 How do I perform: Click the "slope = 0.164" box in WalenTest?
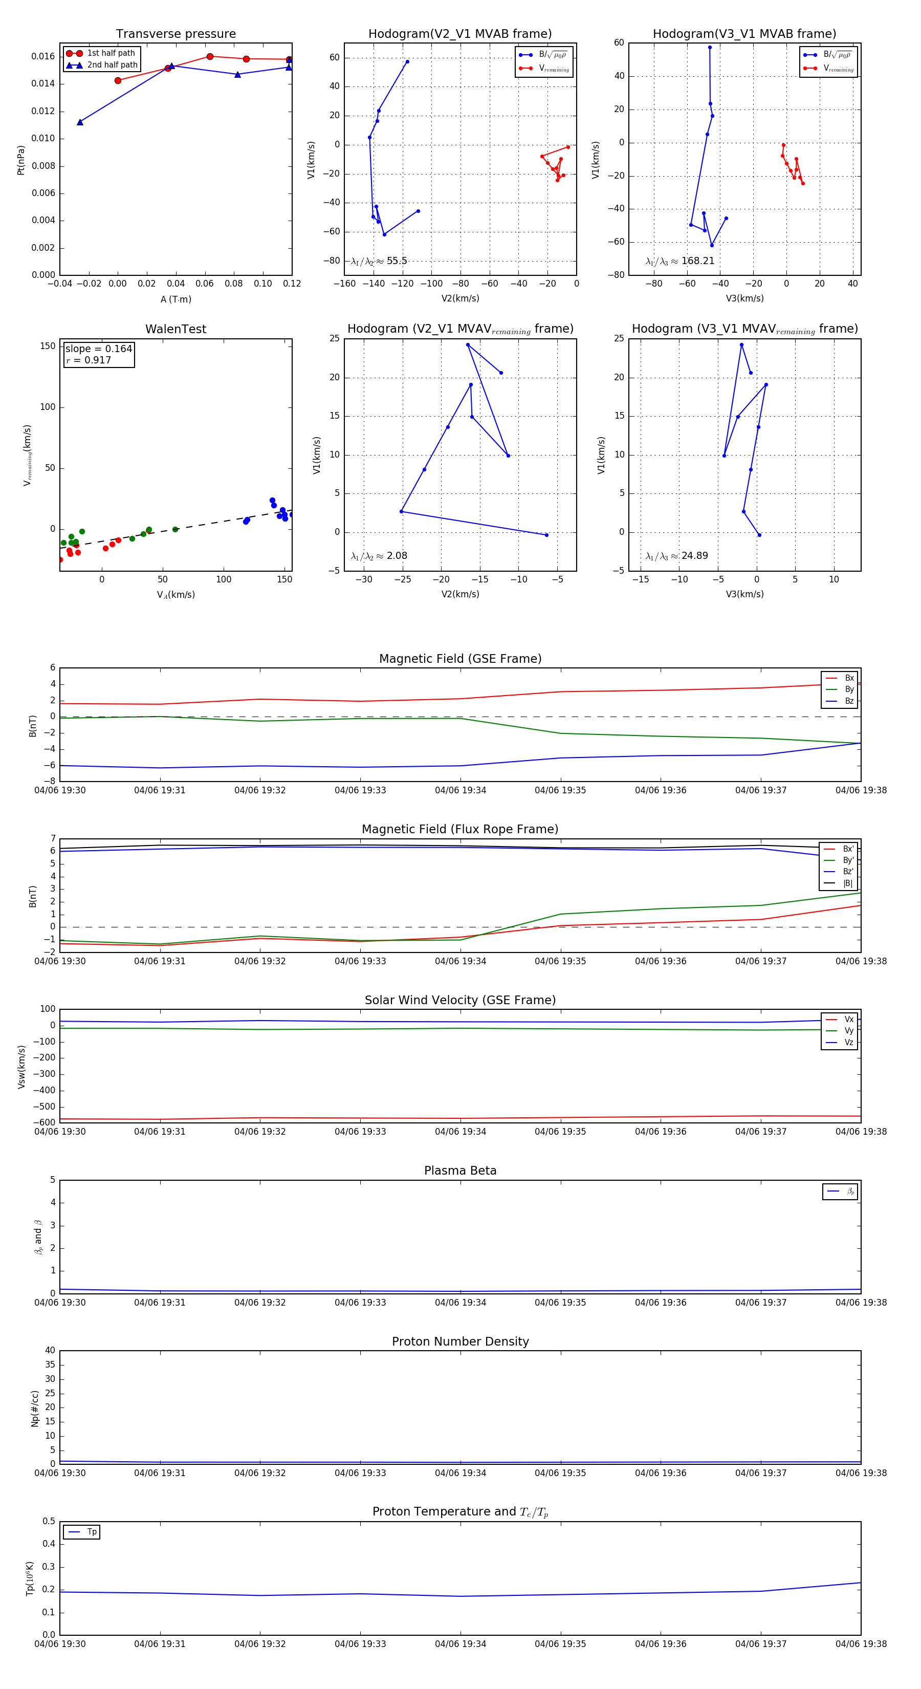pos(99,354)
